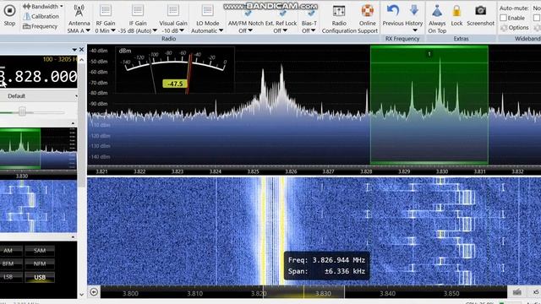541x304 pixels.
Task: Stop the radio with the Stop button
Action: [x=9, y=15]
